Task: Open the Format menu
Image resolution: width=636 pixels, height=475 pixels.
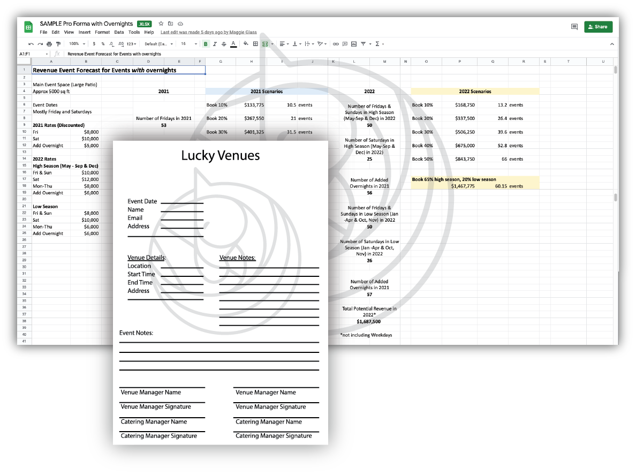Action: (102, 32)
